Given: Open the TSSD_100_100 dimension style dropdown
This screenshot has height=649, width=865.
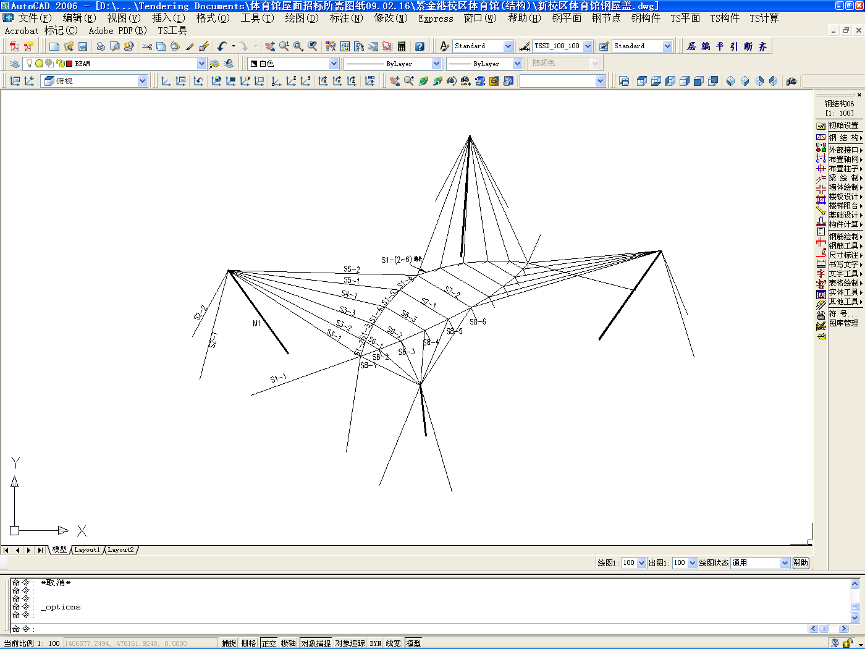Looking at the screenshot, I should click(x=588, y=46).
